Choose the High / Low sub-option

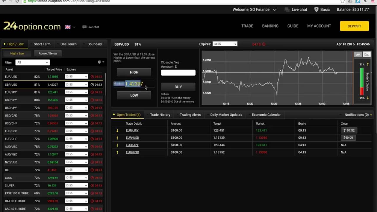tap(17, 53)
